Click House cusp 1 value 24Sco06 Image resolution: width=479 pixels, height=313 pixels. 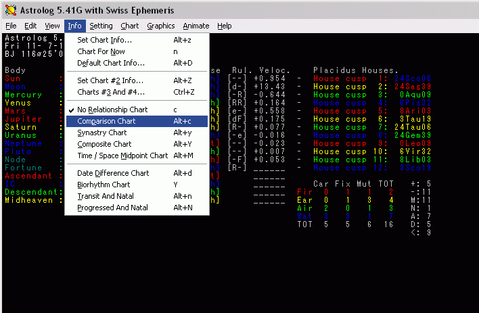pyautogui.click(x=413, y=78)
